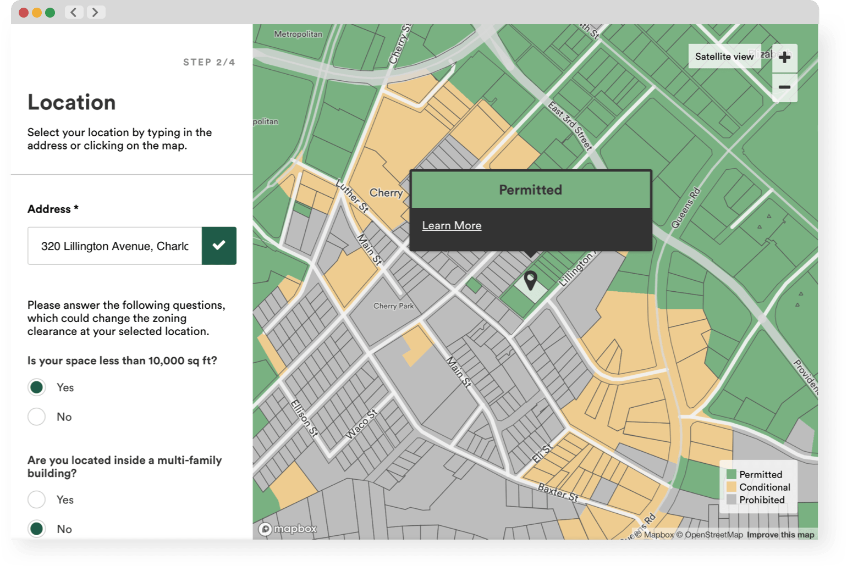The image size is (847, 566).
Task: Click the Permitted green legend swatch
Action: pyautogui.click(x=732, y=474)
